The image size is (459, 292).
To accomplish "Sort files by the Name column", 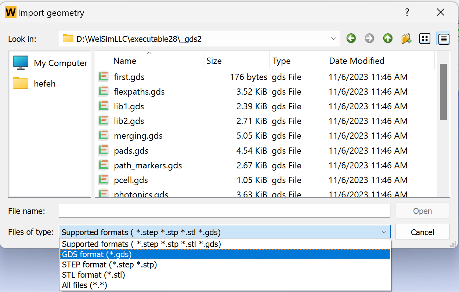I will (x=125, y=61).
